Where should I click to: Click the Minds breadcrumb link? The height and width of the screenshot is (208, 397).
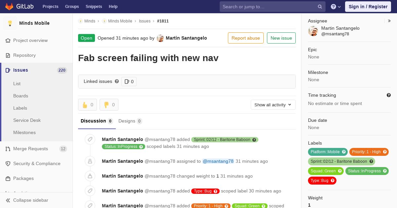90,21
